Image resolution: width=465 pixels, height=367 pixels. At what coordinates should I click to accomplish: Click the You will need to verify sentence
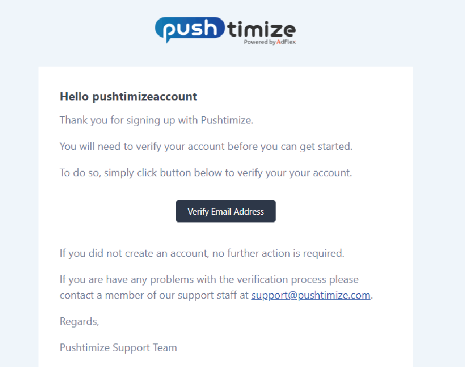click(x=206, y=146)
